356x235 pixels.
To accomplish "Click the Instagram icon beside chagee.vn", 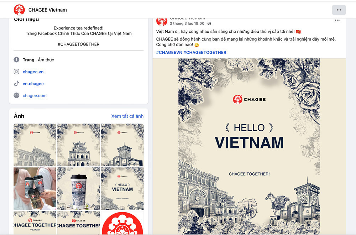I will [16, 72].
